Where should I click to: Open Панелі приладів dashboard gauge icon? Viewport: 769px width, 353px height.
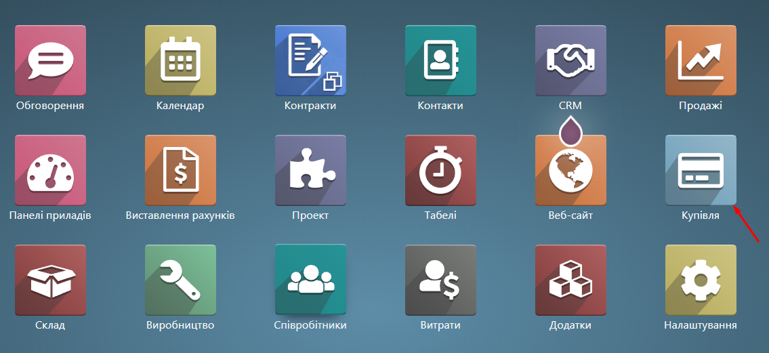pyautogui.click(x=50, y=170)
